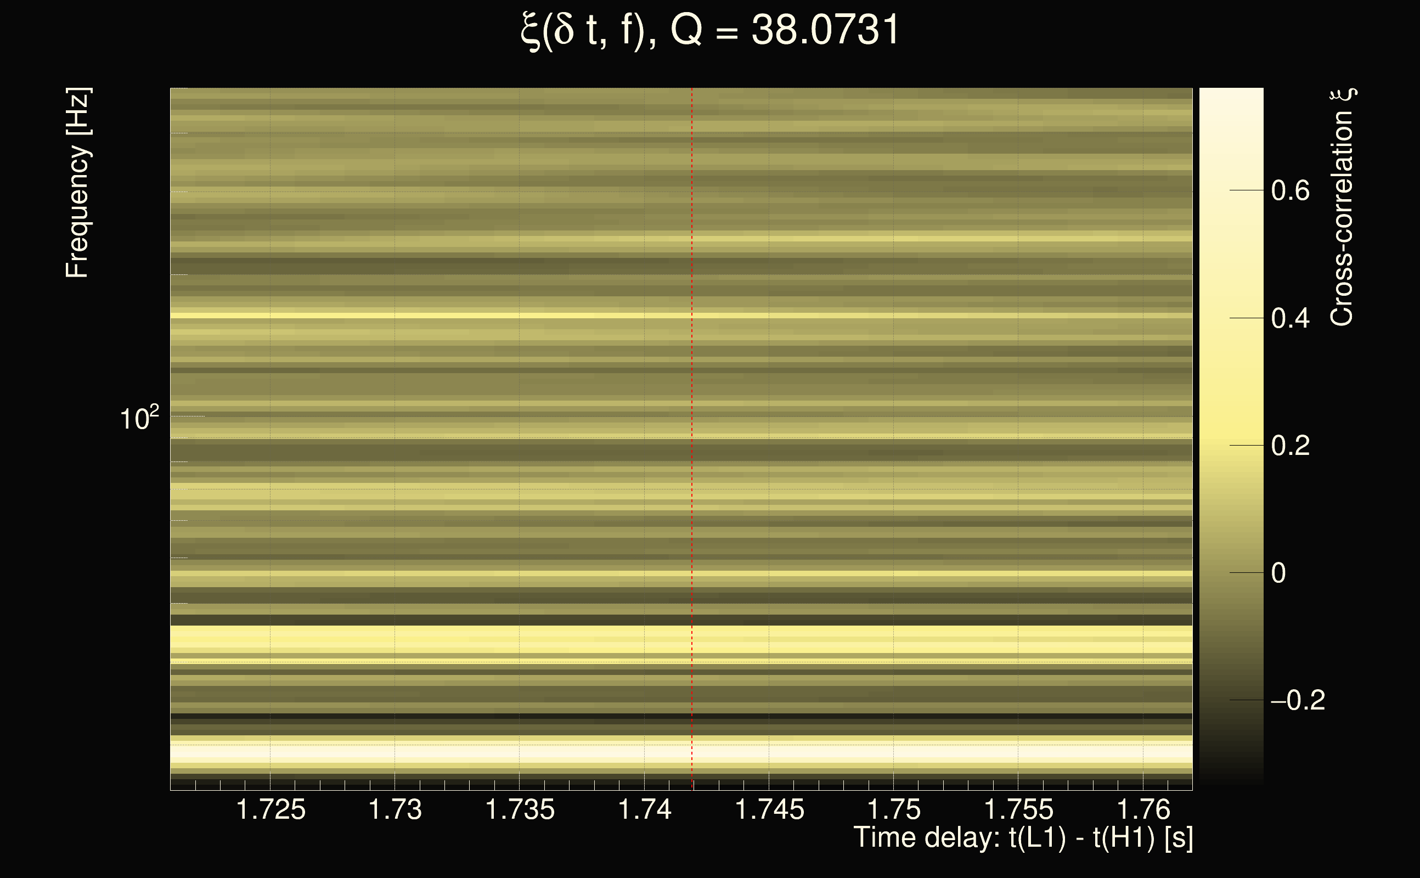Click the 0.6 value on the colorbar
The width and height of the screenshot is (1420, 878).
tap(1290, 190)
